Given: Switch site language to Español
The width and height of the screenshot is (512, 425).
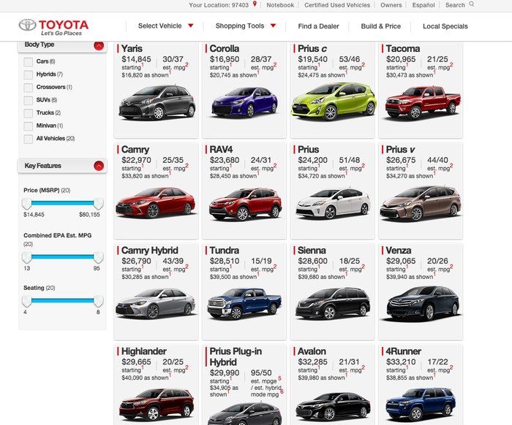Looking at the screenshot, I should point(423,5).
